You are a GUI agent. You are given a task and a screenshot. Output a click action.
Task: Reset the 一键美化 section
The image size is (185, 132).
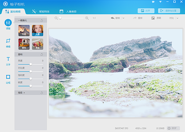(42, 21)
